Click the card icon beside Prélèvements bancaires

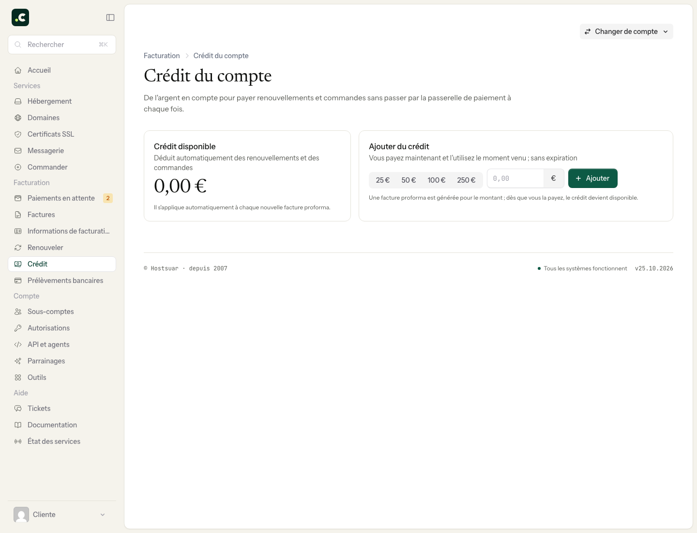pyautogui.click(x=18, y=281)
